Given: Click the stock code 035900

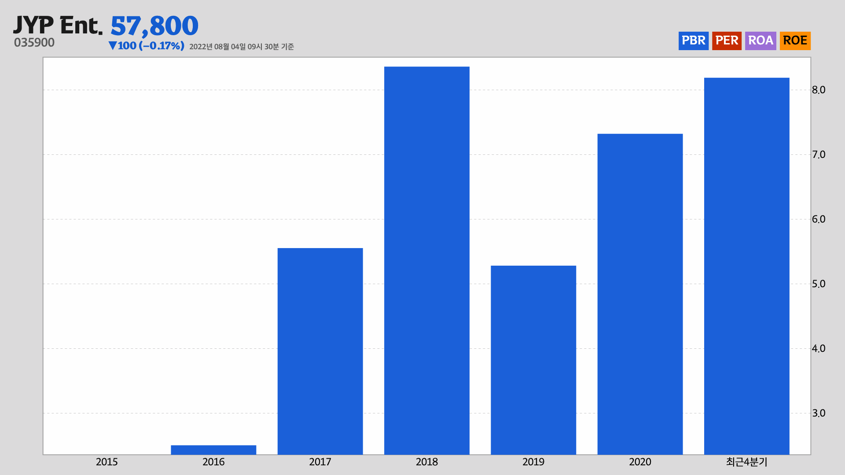Looking at the screenshot, I should 34,43.
